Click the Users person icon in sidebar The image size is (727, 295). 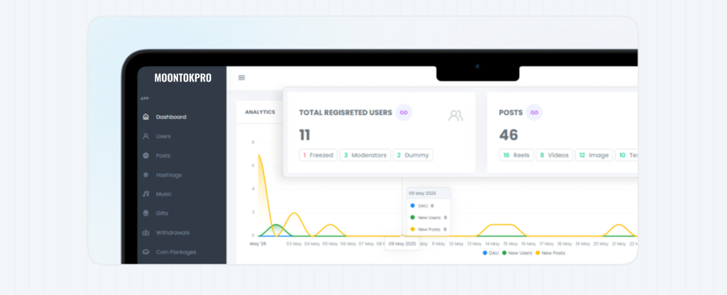146,136
